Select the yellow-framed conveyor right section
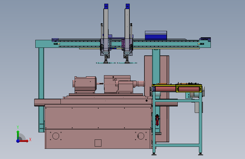The width and height of the screenshot is (245, 159). [x=189, y=89]
